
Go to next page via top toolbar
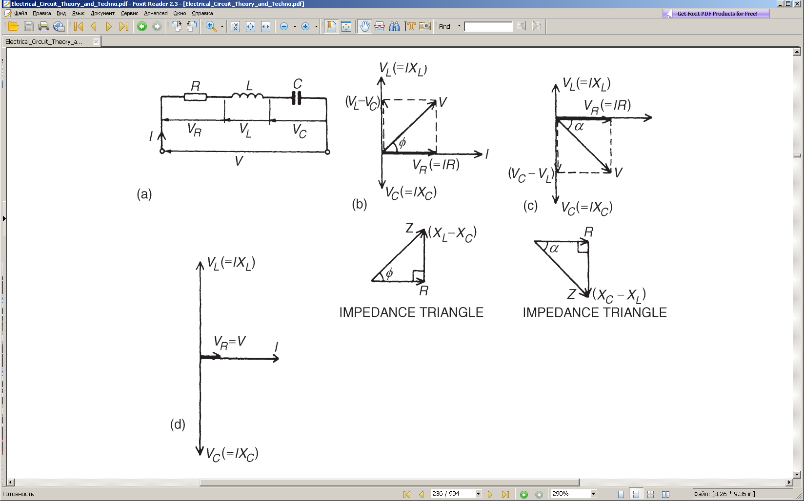click(109, 26)
